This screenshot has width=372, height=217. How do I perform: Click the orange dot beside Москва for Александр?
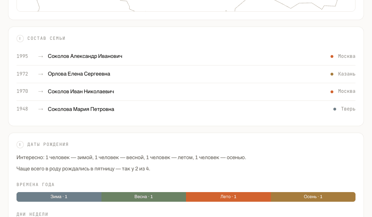[x=332, y=56]
